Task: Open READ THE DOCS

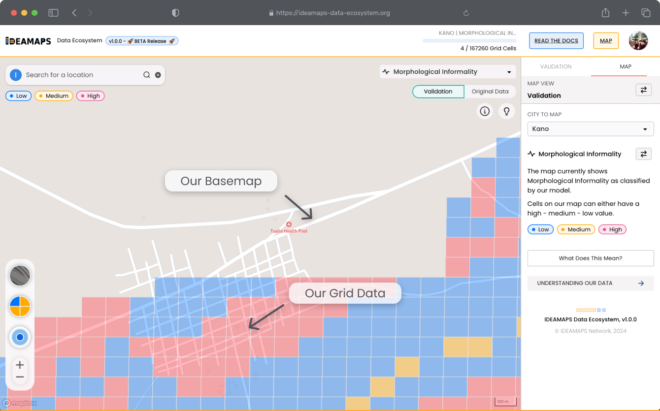Action: click(x=556, y=40)
